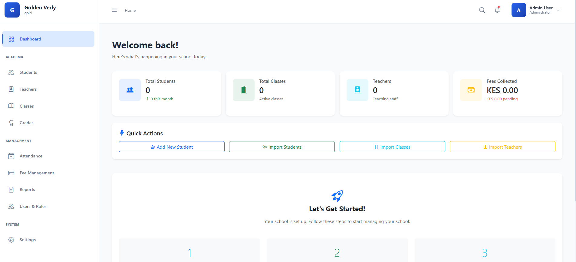
Task: Click the Fee Management card icon
Action: [x=11, y=173]
